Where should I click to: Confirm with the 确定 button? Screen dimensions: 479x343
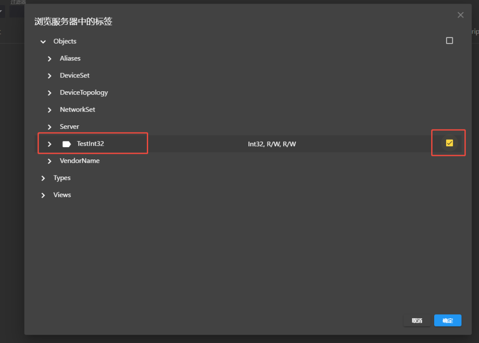point(448,320)
